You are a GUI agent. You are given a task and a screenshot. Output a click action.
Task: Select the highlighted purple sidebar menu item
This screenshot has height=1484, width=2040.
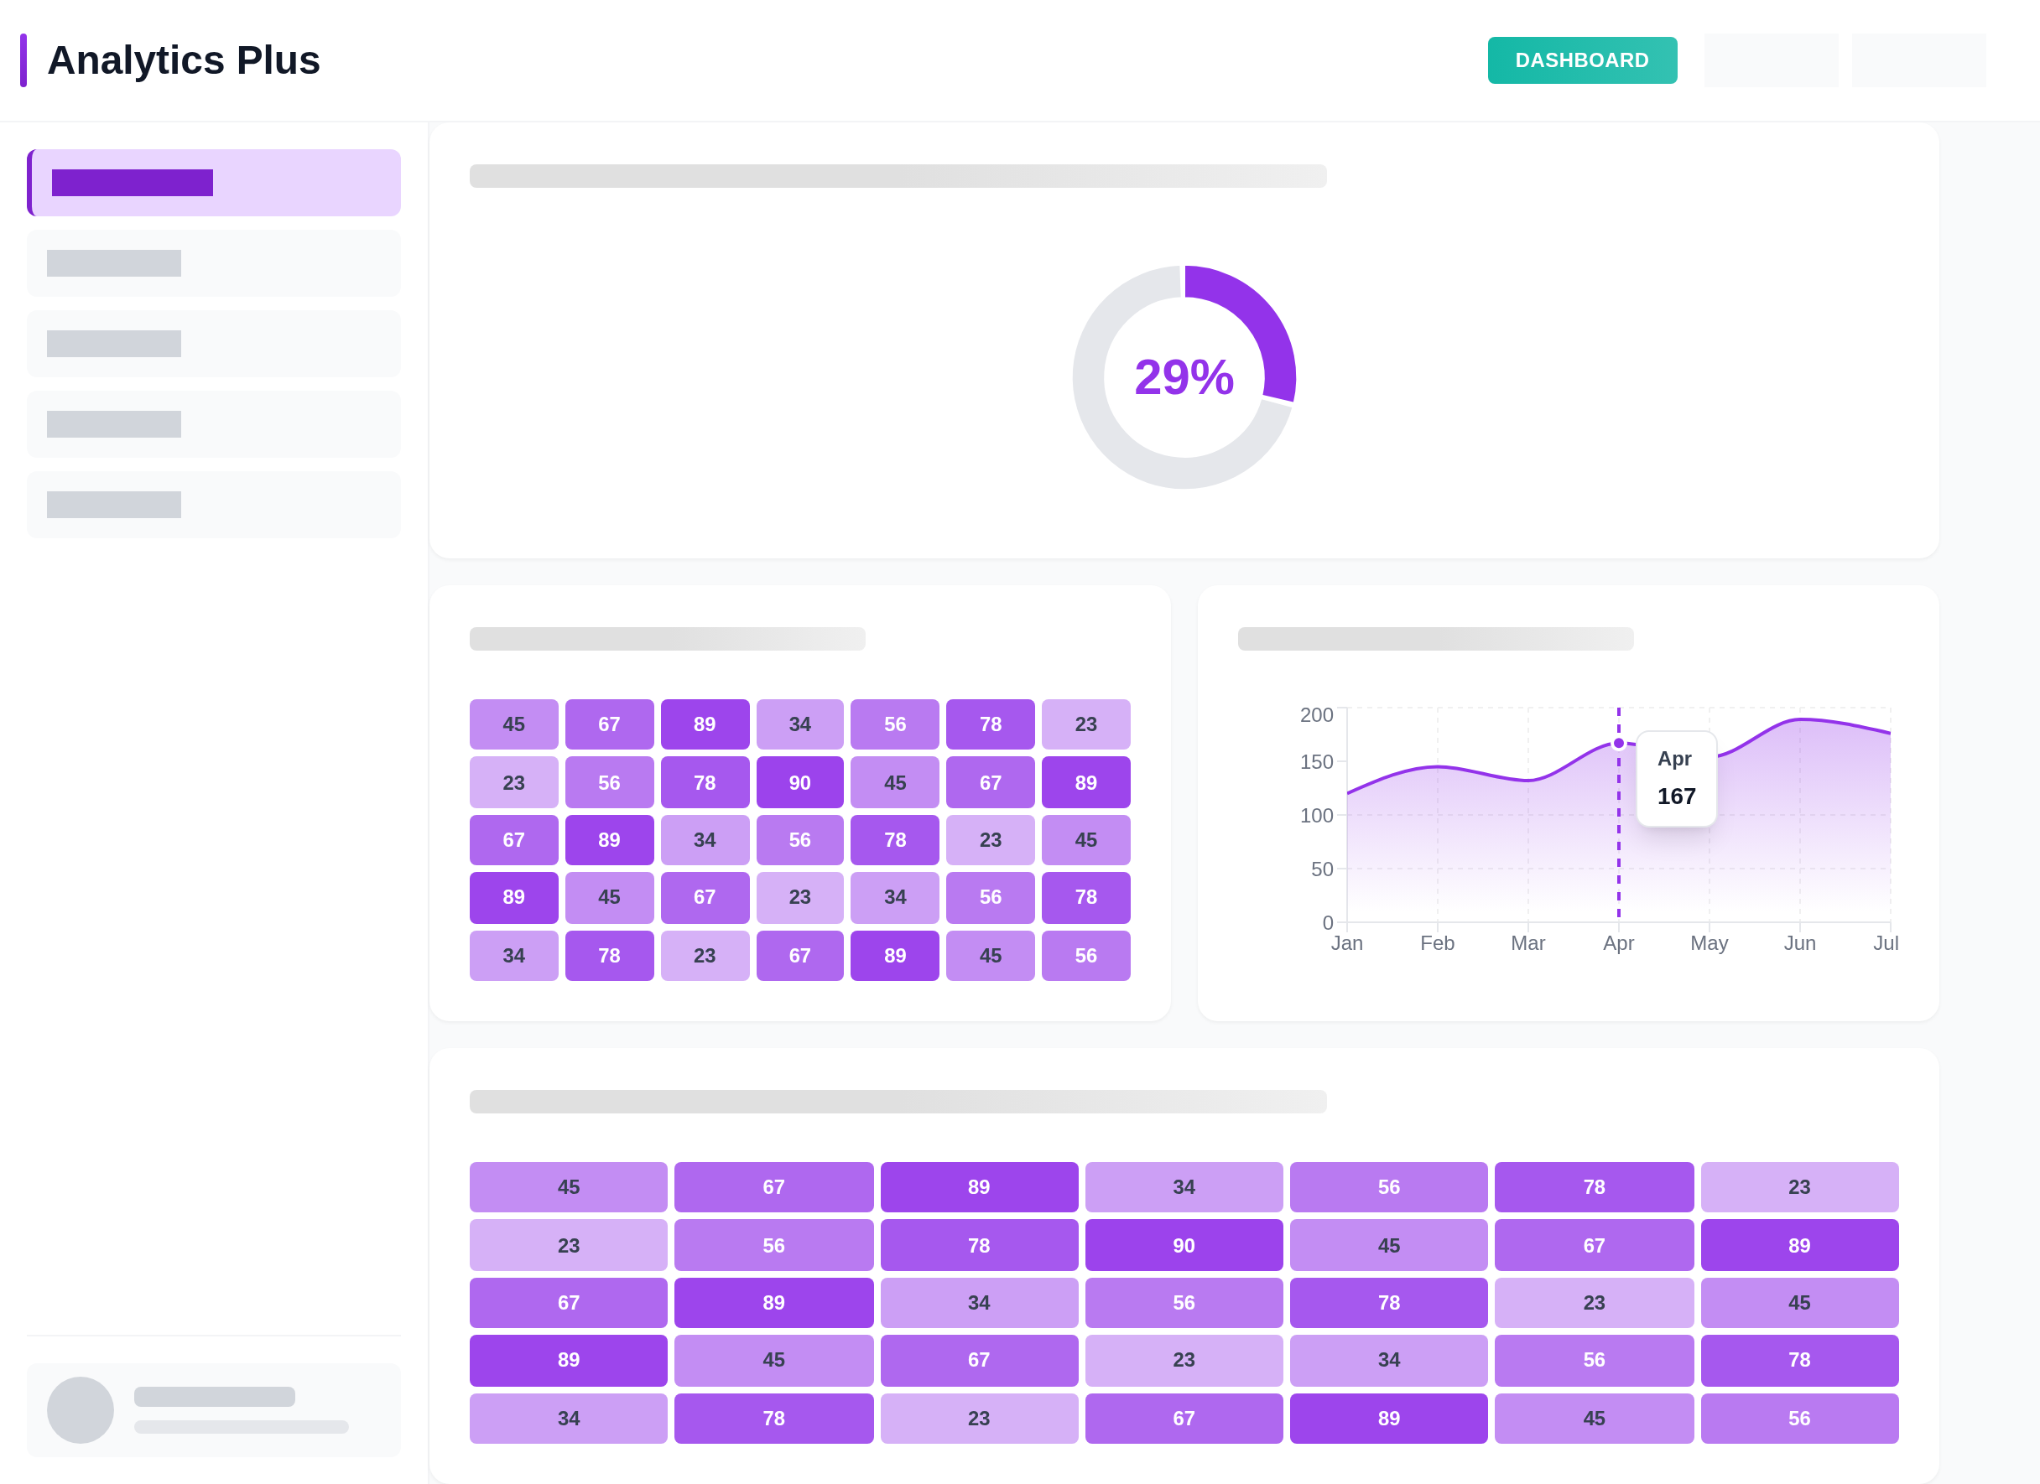(x=214, y=183)
